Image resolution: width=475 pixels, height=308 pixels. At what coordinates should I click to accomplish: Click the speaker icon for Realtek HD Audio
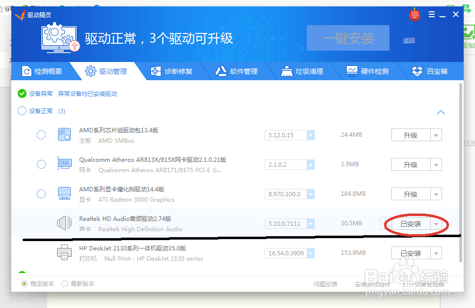pyautogui.click(x=64, y=223)
